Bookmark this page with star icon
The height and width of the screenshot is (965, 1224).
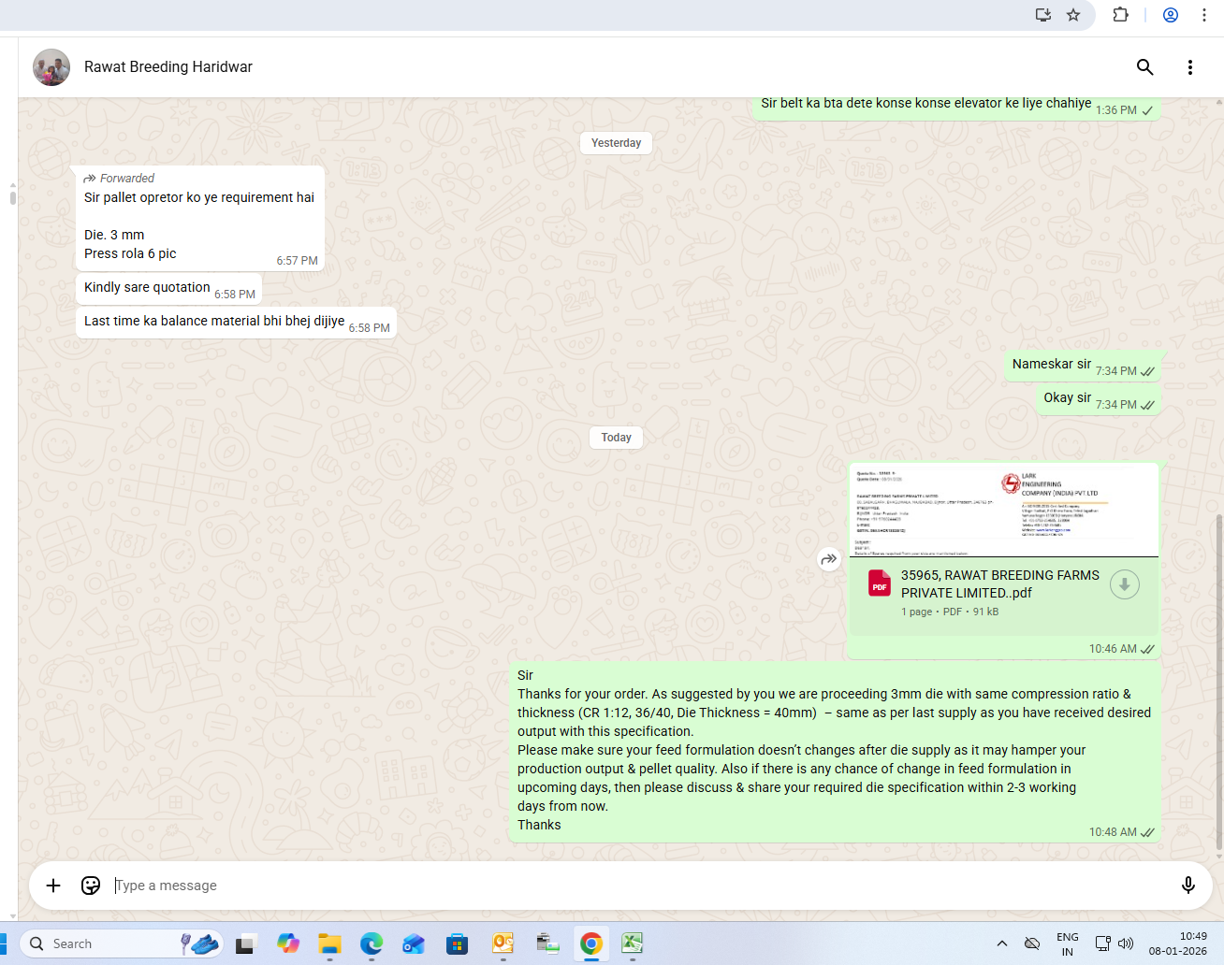point(1073,15)
